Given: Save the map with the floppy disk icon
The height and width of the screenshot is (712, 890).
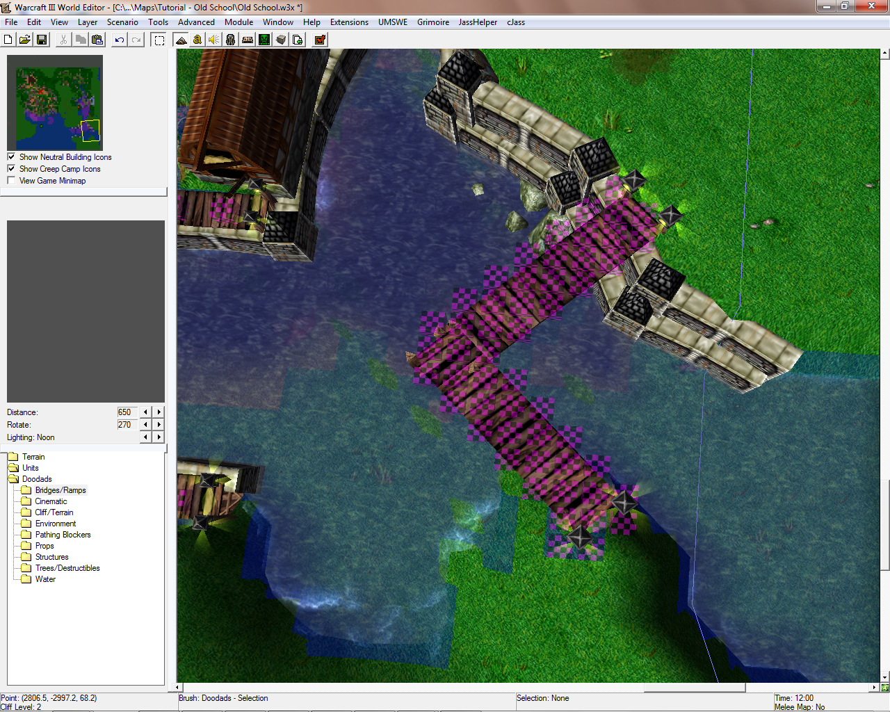Looking at the screenshot, I should (x=42, y=40).
